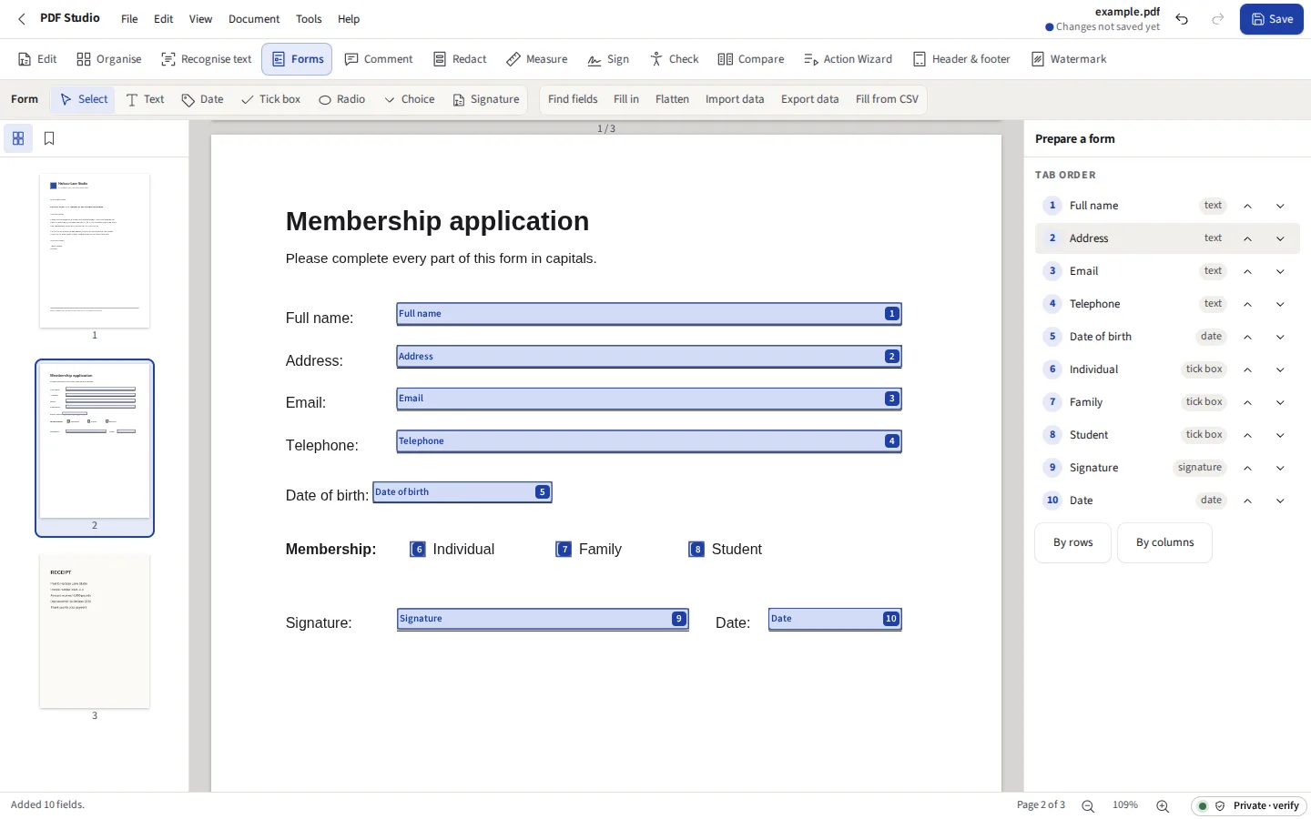Order tab fields By rows

(1072, 542)
